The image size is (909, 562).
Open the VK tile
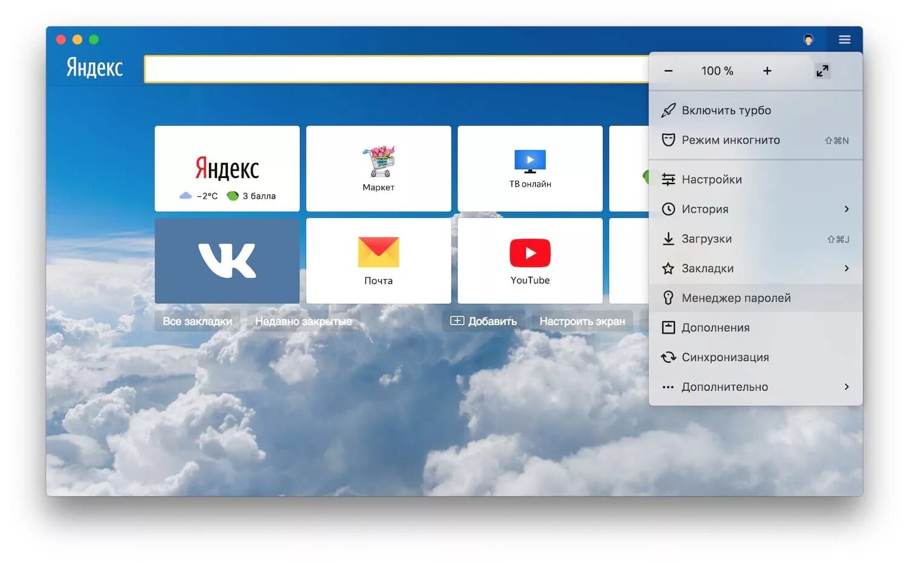(x=227, y=260)
